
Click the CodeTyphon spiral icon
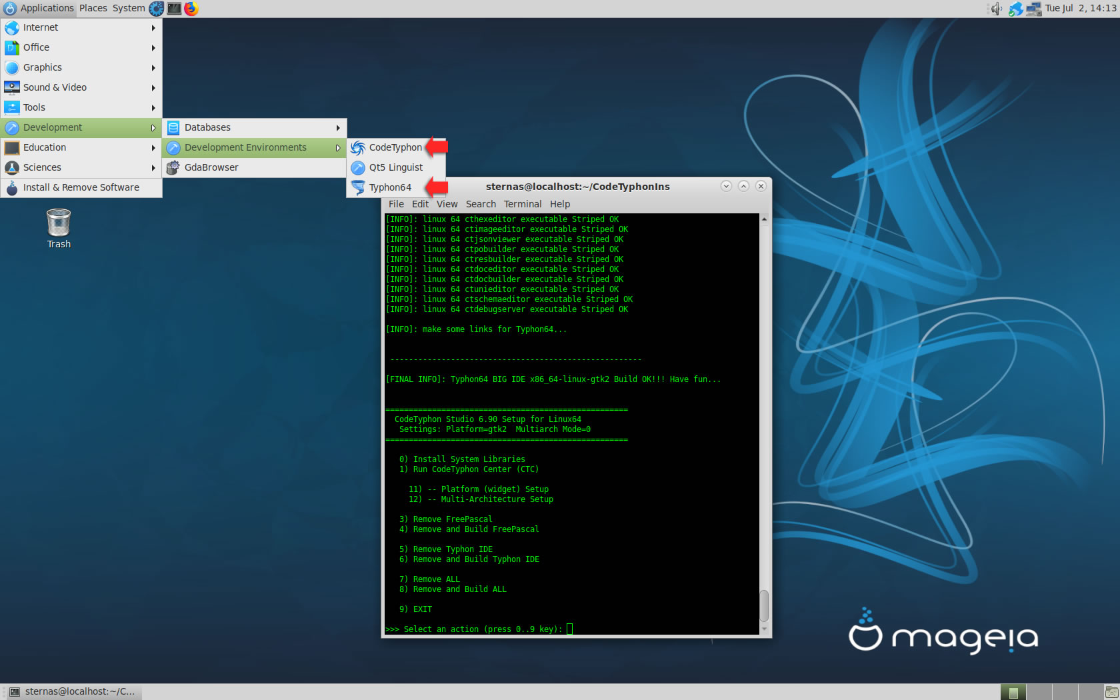tap(358, 147)
